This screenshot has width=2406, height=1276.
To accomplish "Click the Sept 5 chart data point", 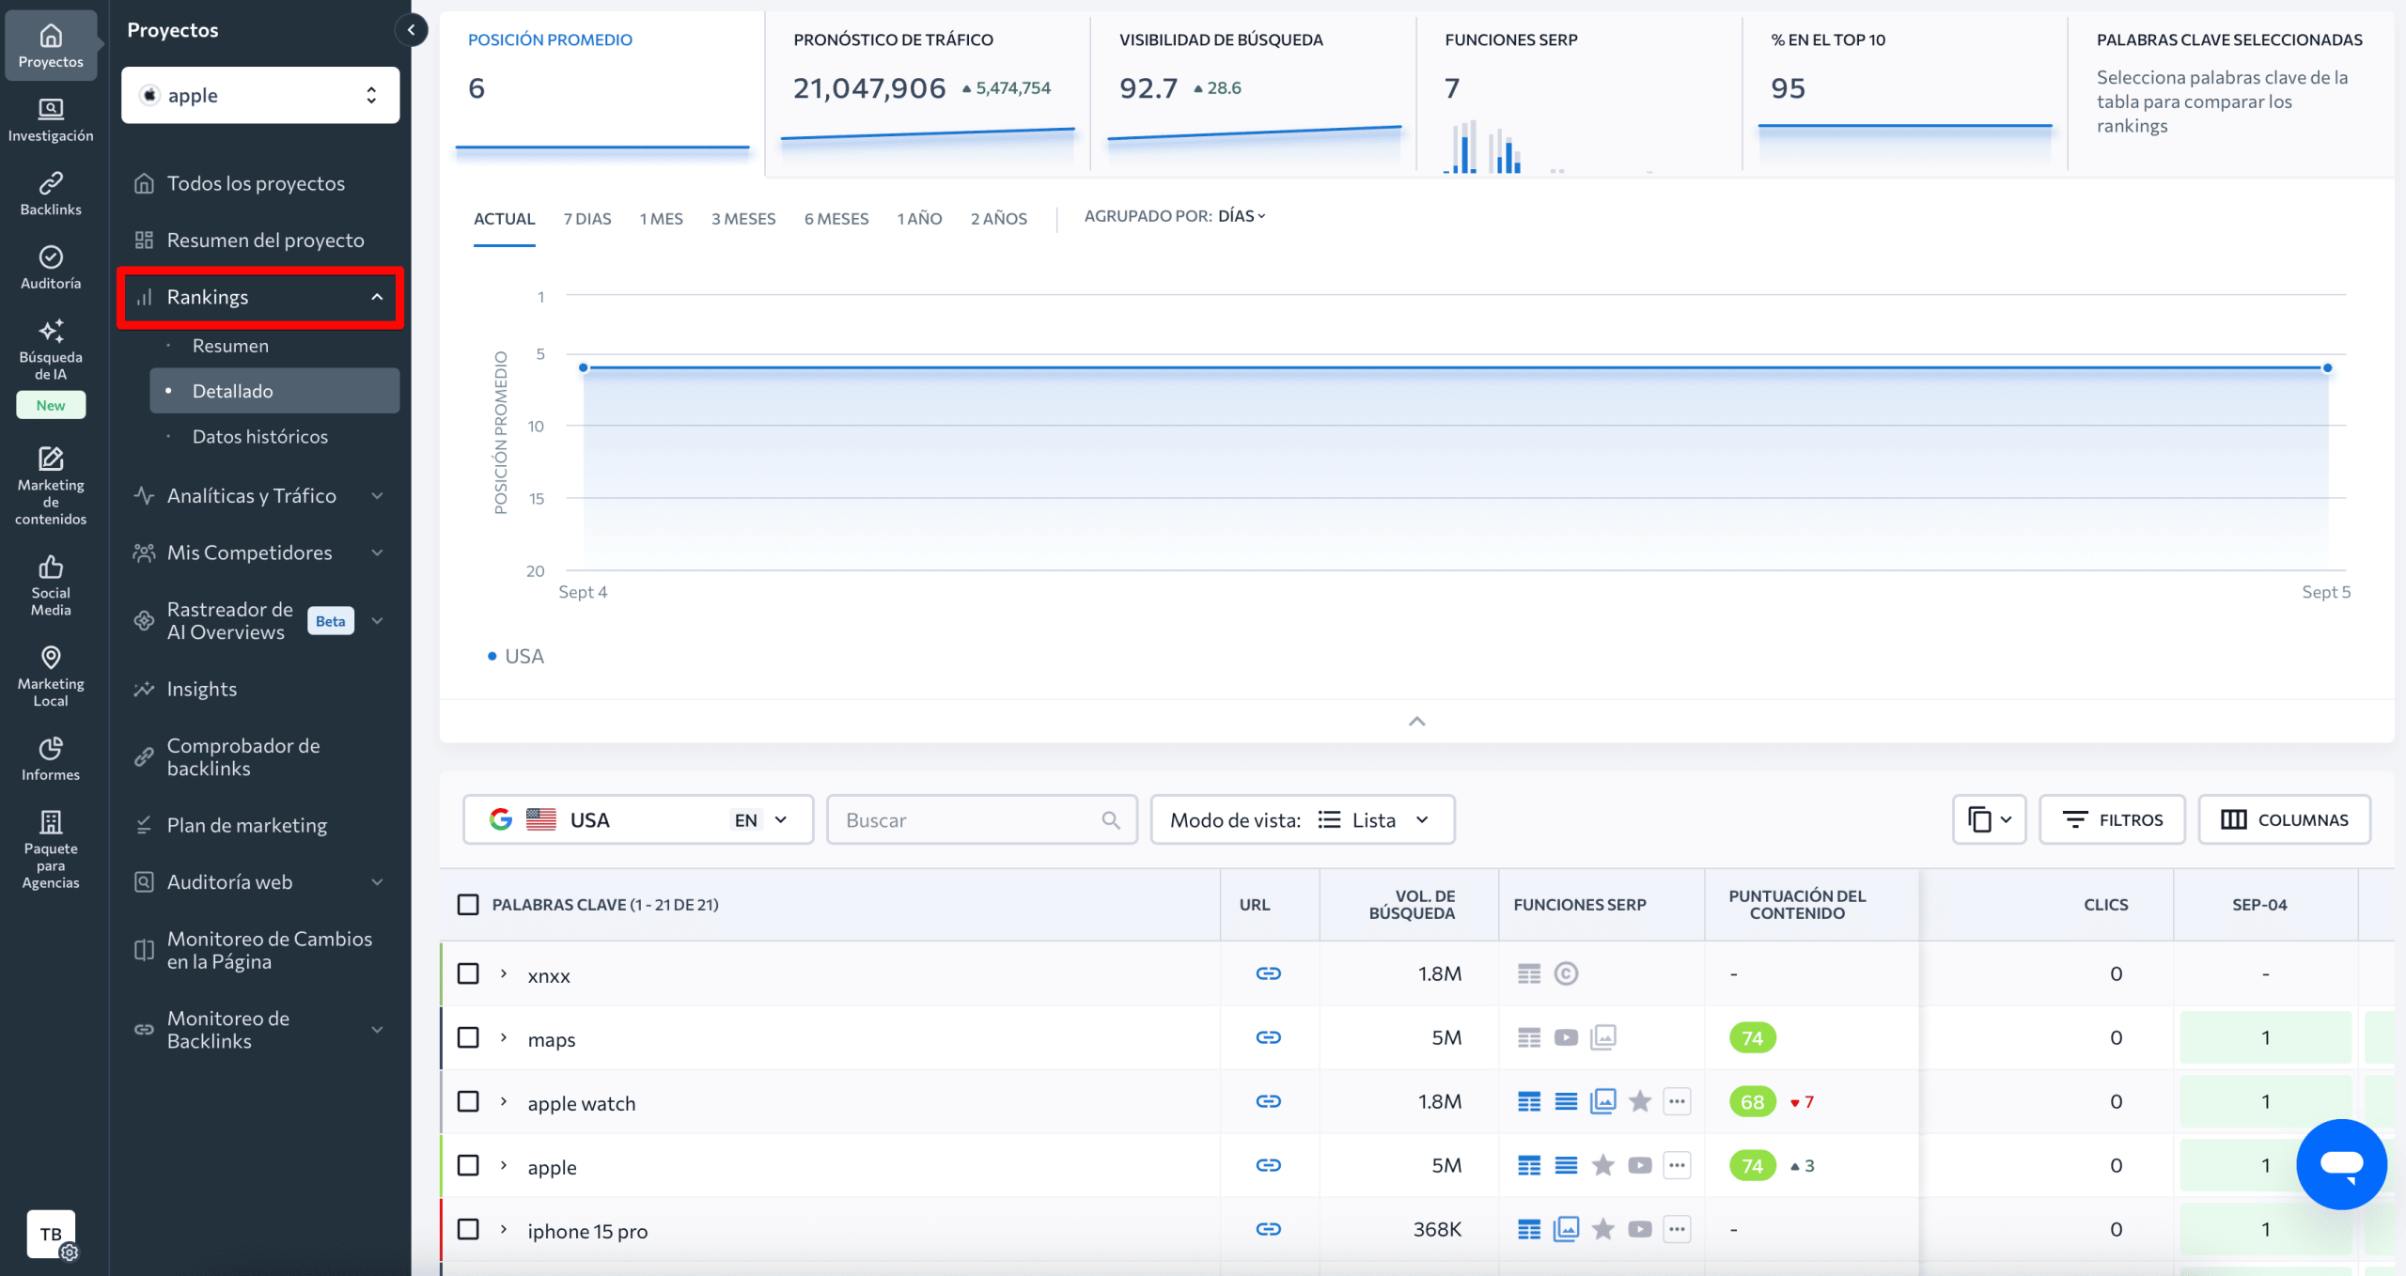I will 2327,367.
